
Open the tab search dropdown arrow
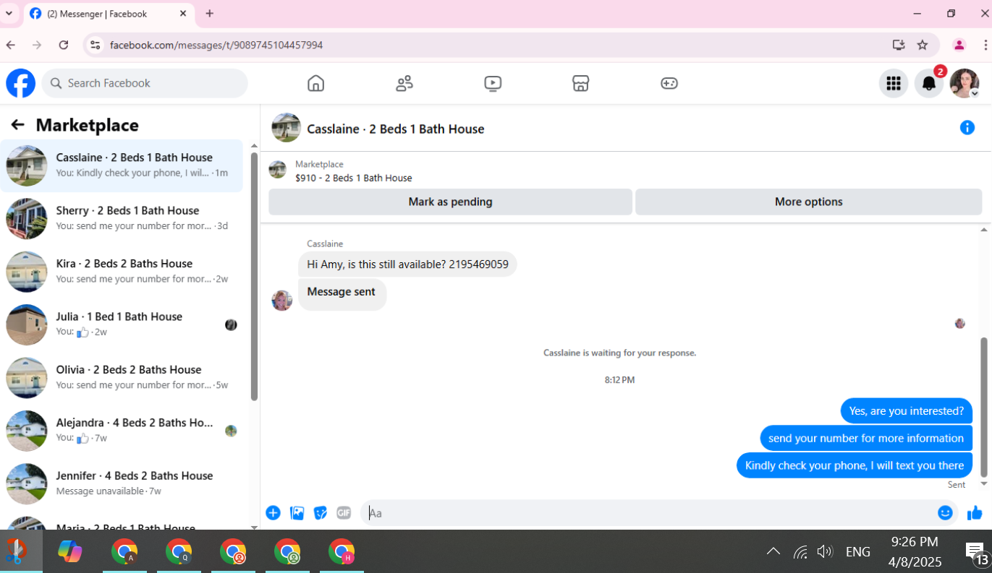(x=9, y=13)
